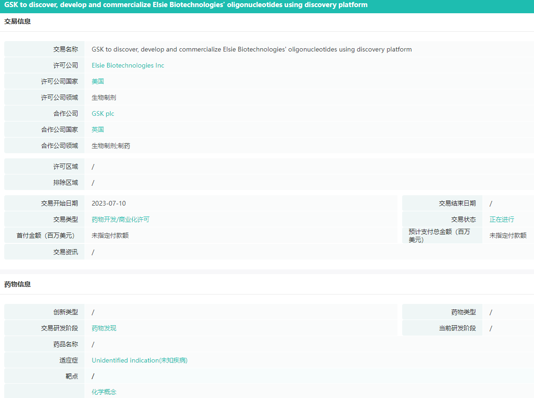Viewport: 534px width, 398px height.
Task: Open GSK plc partner company link
Action: pyautogui.click(x=103, y=113)
